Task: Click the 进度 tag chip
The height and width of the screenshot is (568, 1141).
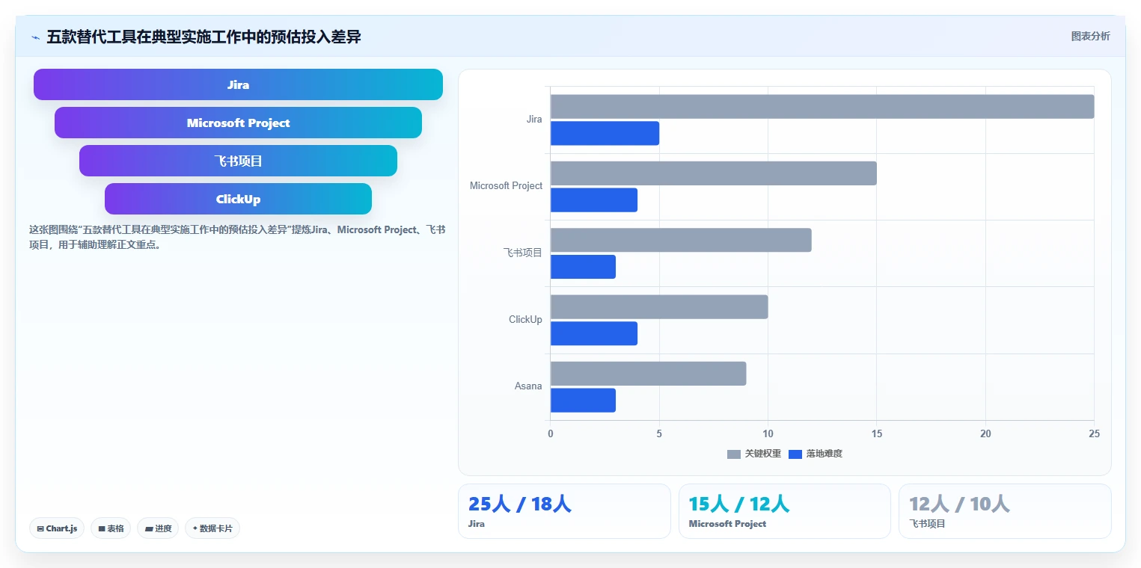Action: (x=158, y=528)
